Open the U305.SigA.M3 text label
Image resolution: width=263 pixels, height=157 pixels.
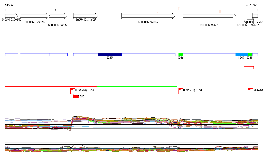[192, 90]
